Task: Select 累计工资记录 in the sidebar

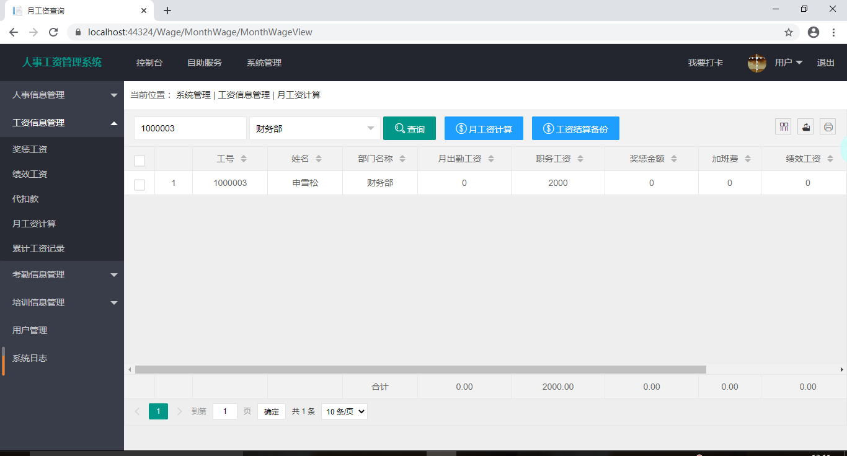Action: click(62, 248)
